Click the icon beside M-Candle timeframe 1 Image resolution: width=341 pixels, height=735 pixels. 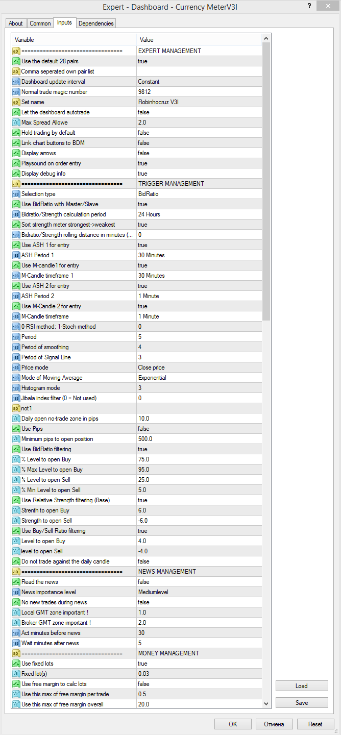[x=16, y=276]
